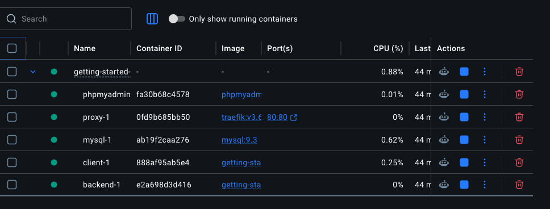Sort by the Name column header
The width and height of the screenshot is (550, 209).
click(85, 48)
